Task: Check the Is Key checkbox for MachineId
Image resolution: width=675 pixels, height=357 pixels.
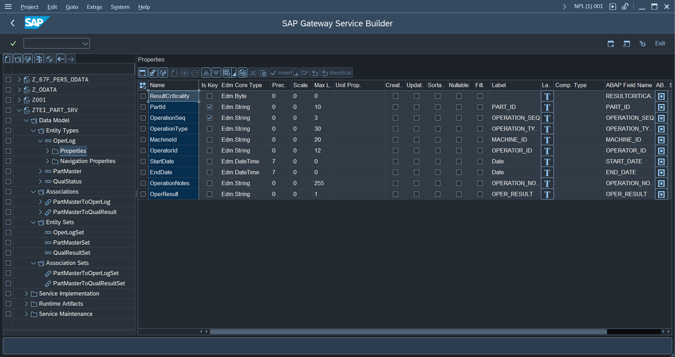Action: coord(210,139)
